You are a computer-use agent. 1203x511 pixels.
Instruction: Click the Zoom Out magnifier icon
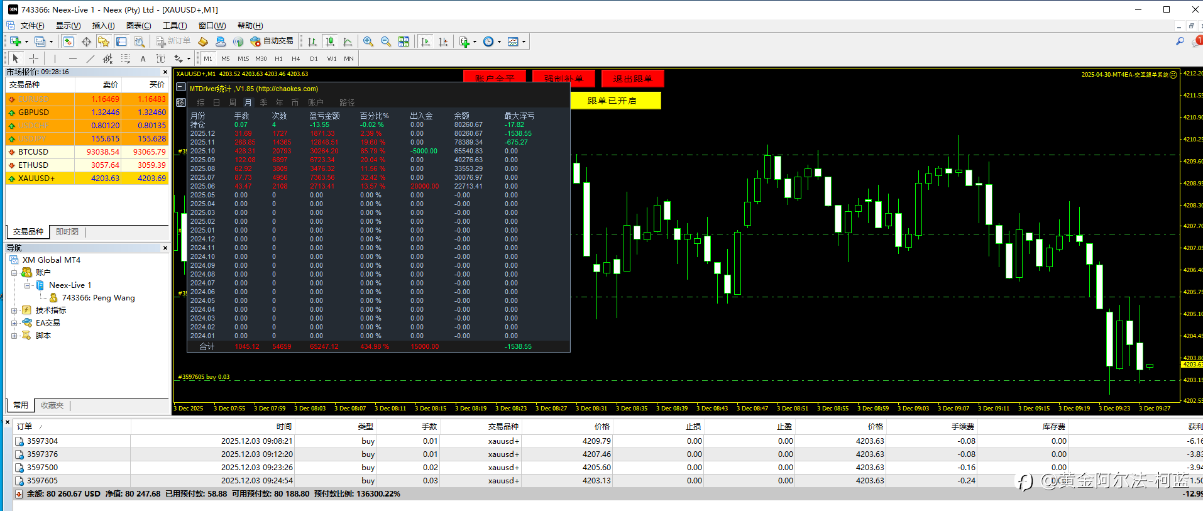[x=386, y=41]
